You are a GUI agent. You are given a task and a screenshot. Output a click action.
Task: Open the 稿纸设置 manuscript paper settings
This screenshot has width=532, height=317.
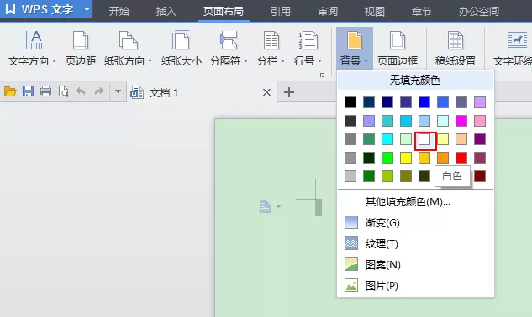point(456,48)
